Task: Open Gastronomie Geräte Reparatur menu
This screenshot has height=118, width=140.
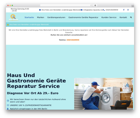Action: pos(83,17)
